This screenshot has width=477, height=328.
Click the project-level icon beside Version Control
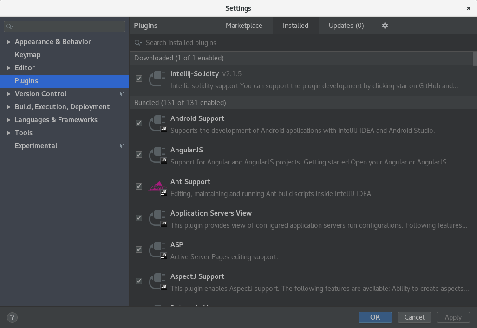coord(122,94)
